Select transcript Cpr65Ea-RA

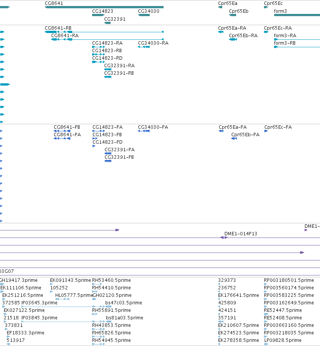coord(220,32)
